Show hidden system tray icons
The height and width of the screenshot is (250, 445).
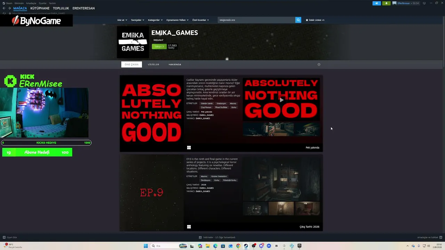point(408,246)
